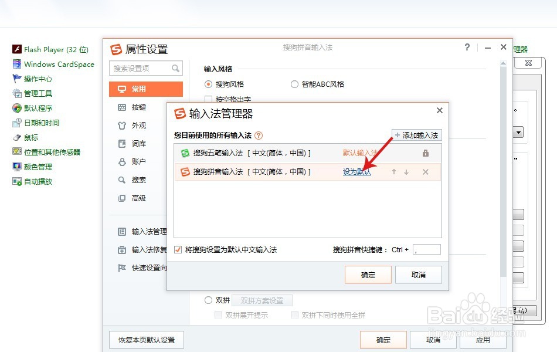Toggle 将搜狗设置为默认中文输入法 checkbox

[x=178, y=249]
